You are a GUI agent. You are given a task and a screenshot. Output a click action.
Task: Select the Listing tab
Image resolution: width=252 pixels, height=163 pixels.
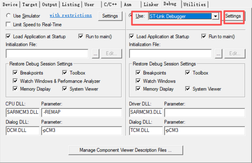pyautogui.click(x=71, y=4)
